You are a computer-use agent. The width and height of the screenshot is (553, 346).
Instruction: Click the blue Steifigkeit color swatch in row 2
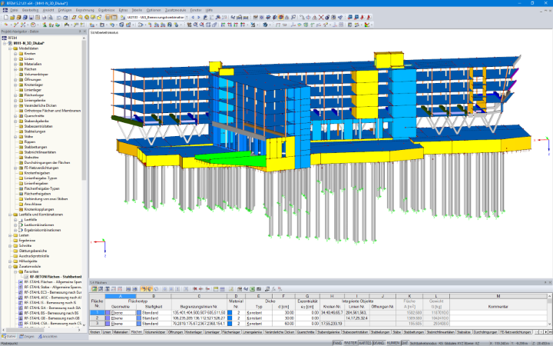[x=138, y=318]
